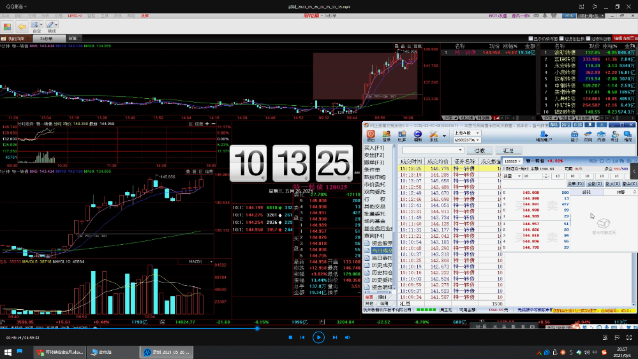Viewport: 638px width, 359px height.
Task: Open the 资金股票 item in trading sidebar
Action: tap(378, 243)
